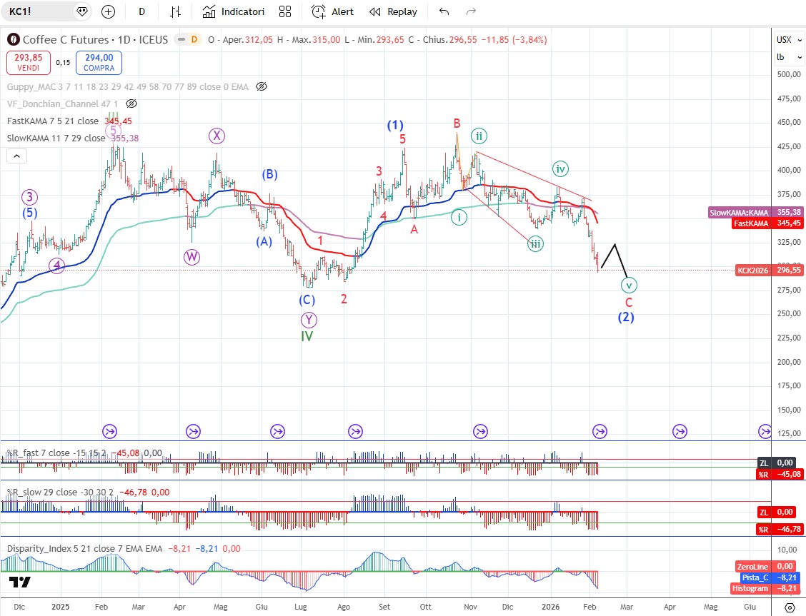Open chart settings gear at bottom right
This screenshot has height=616, width=806.
click(790, 607)
